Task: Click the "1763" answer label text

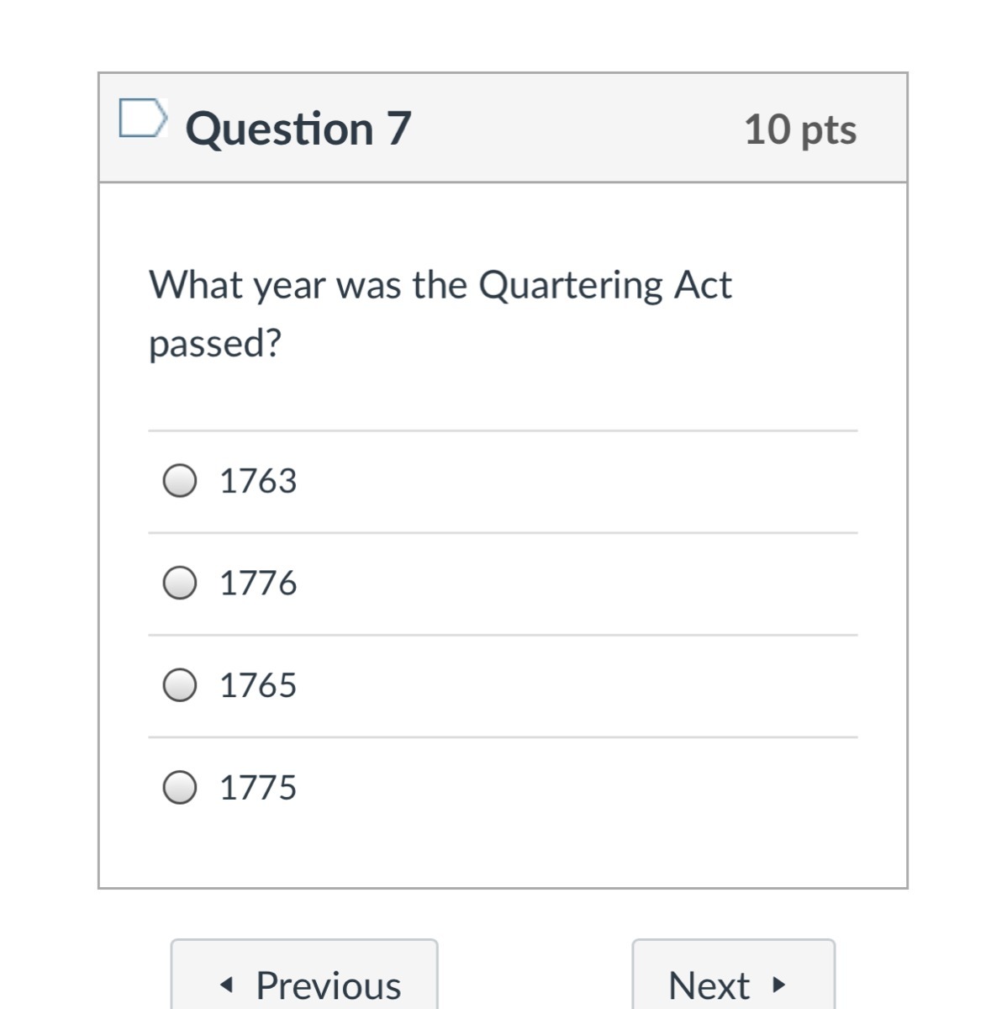Action: click(x=258, y=481)
